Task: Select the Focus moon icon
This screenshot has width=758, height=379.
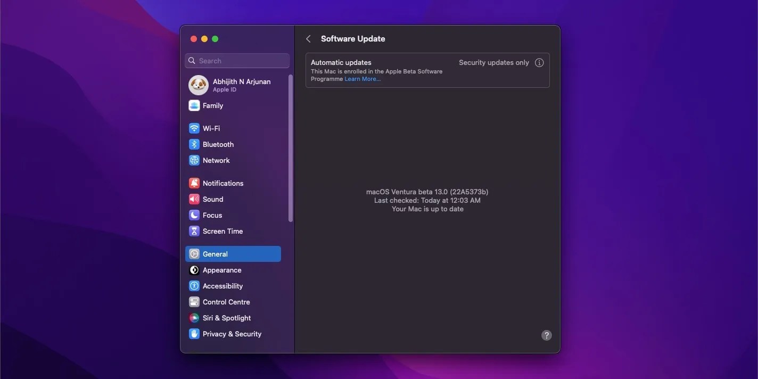Action: tap(194, 215)
